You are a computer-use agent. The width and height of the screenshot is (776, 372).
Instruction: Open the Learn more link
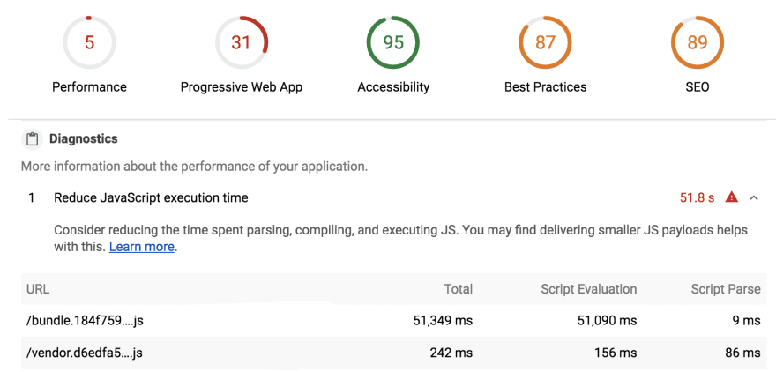(141, 247)
